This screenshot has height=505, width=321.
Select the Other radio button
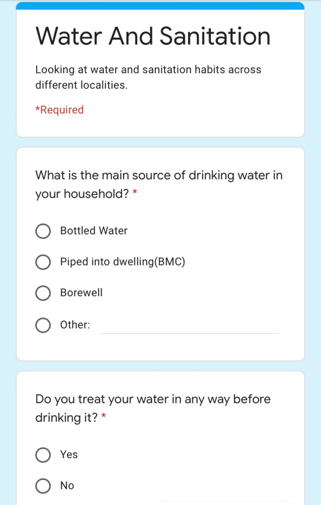pyautogui.click(x=43, y=325)
